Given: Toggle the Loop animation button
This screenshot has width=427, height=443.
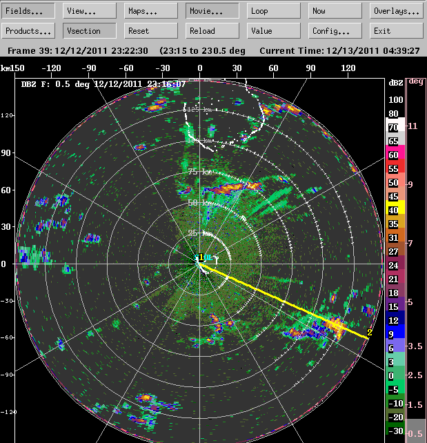Looking at the screenshot, I should pyautogui.click(x=274, y=11).
